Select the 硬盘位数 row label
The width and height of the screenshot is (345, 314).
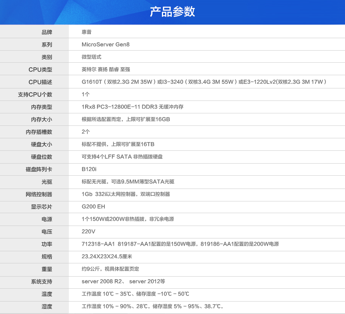pos(41,157)
